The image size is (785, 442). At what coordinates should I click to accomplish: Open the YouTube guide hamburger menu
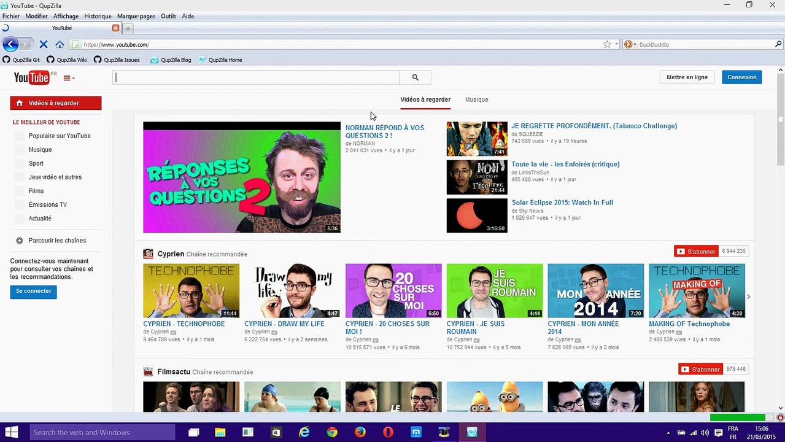pyautogui.click(x=69, y=78)
